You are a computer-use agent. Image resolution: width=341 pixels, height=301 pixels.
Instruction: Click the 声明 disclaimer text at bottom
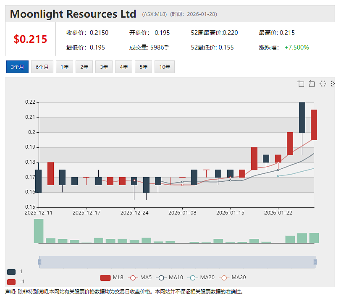coord(124,292)
